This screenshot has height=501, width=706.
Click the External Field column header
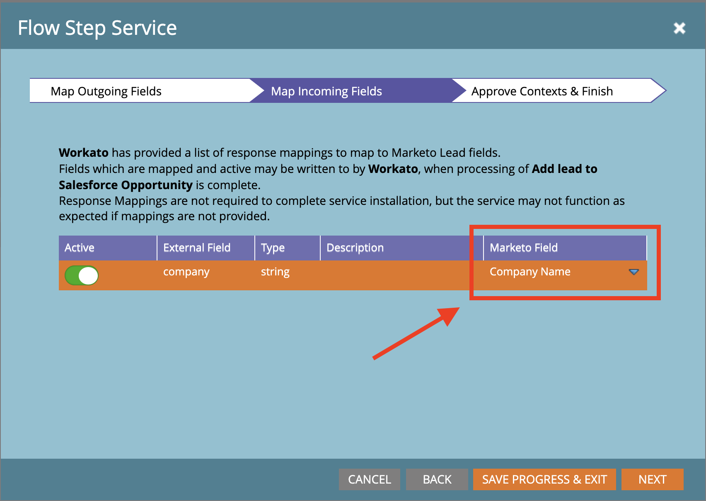coord(196,248)
